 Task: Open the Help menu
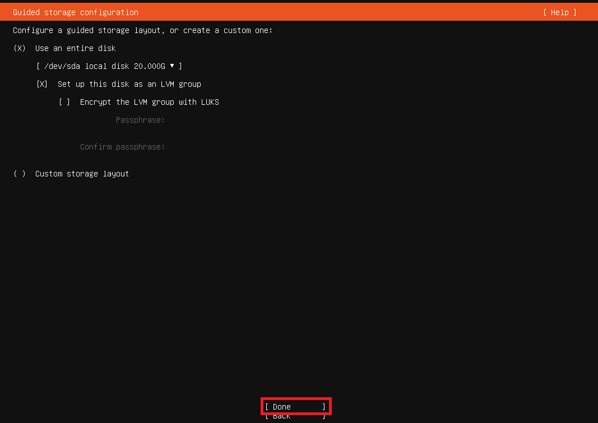tap(559, 12)
